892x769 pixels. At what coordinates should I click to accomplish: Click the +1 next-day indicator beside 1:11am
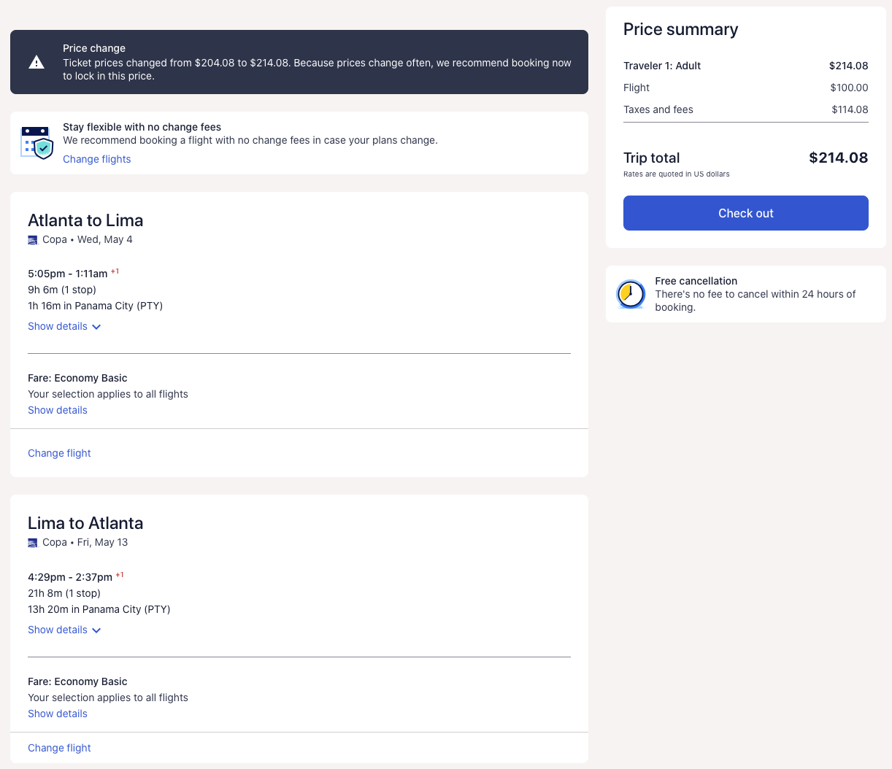(x=115, y=270)
